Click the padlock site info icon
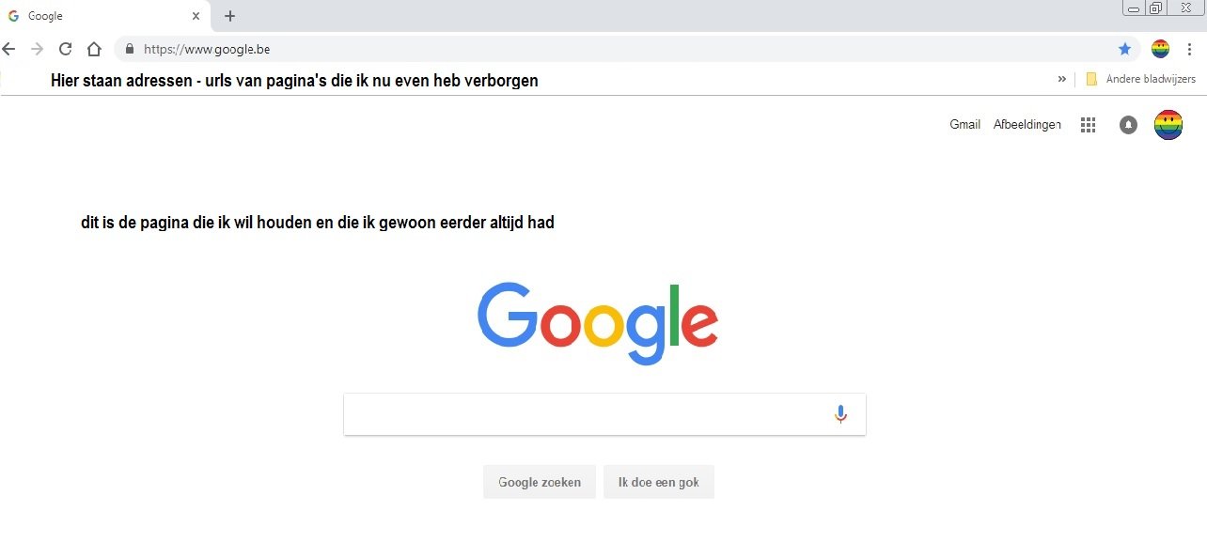Viewport: 1207px width, 542px height. click(x=130, y=49)
